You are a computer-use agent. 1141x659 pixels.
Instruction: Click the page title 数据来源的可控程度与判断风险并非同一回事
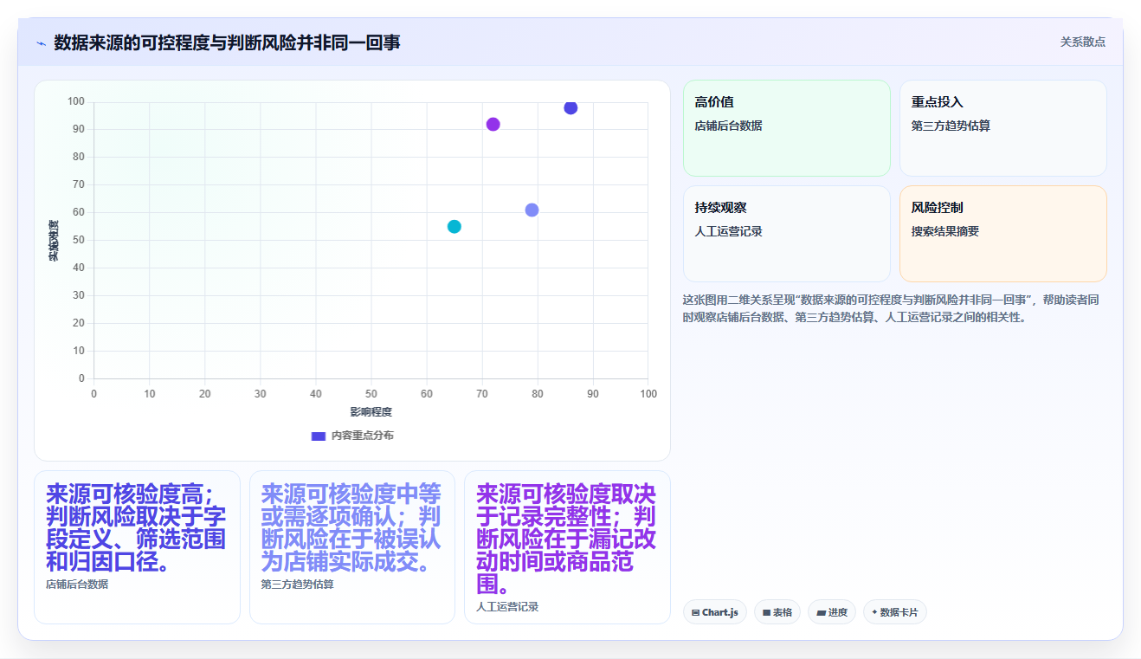click(x=227, y=42)
